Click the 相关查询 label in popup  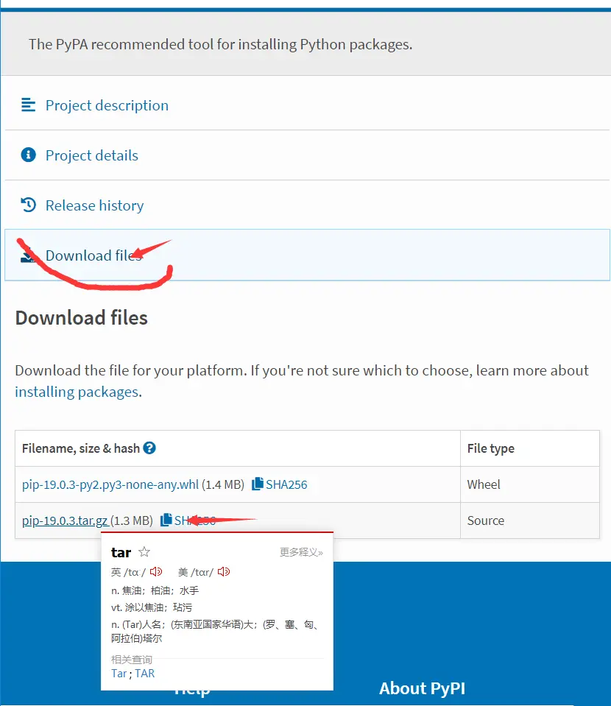coord(132,660)
